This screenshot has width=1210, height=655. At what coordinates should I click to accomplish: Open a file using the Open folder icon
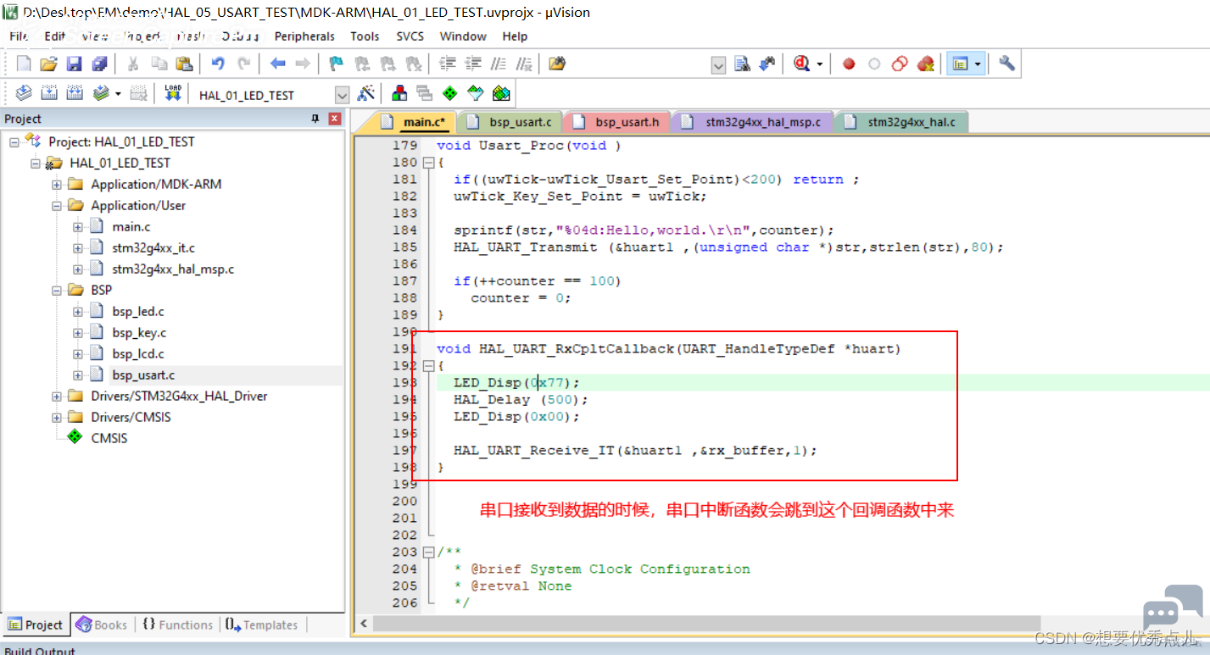tap(49, 64)
